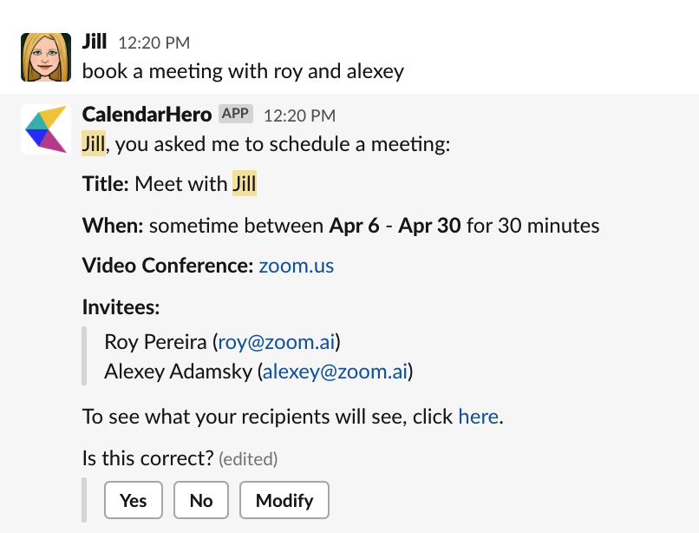
Task: Click CalendarHero's message 12:20 PM timestamp
Action: (x=299, y=116)
